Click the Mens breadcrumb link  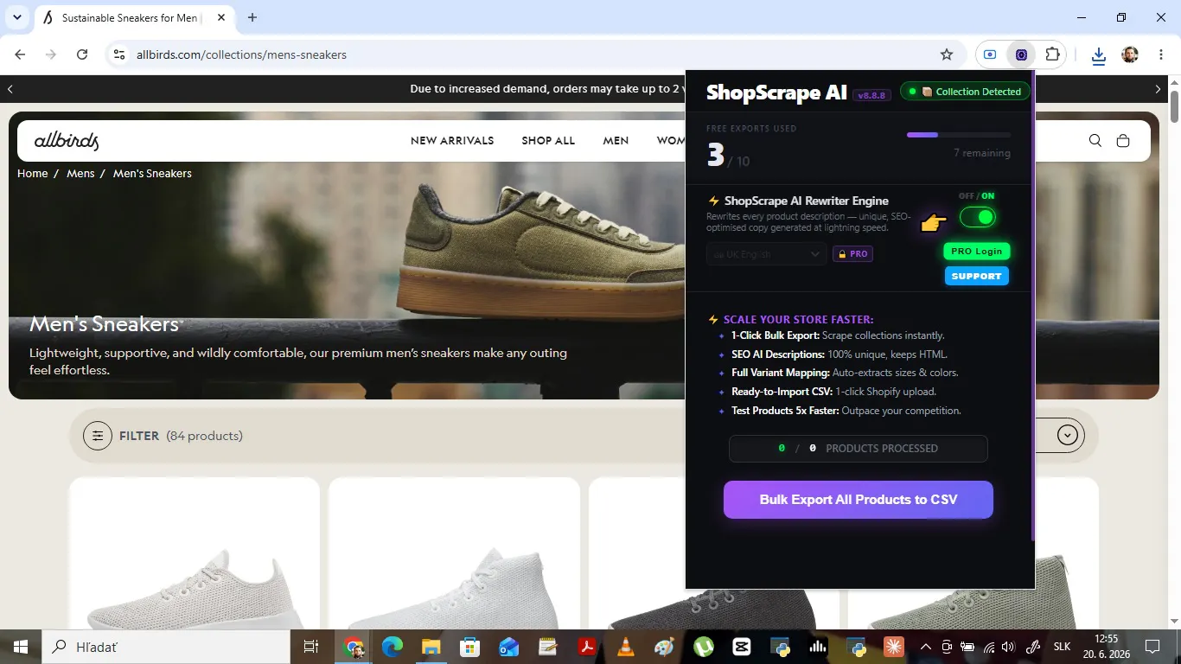click(80, 174)
